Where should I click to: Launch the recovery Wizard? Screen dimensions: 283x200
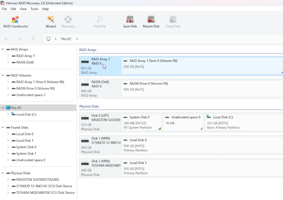(x=51, y=22)
